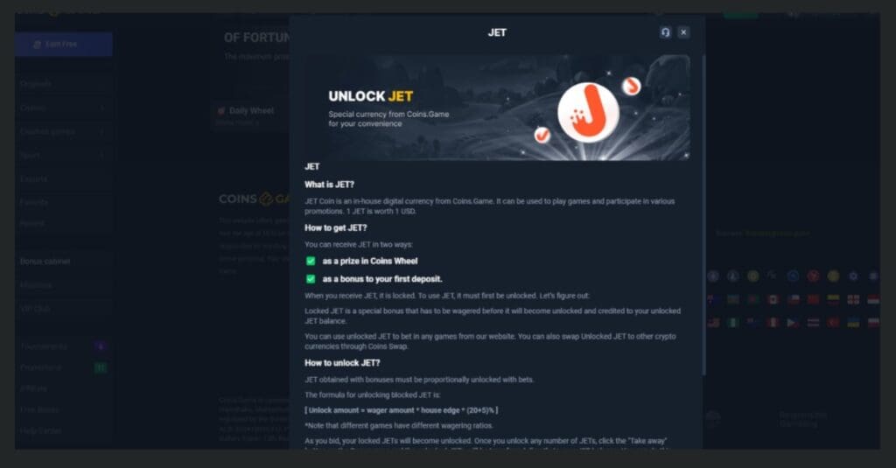The height and width of the screenshot is (468, 896).
Task: Click the Daily Wheel icon
Action: pos(221,111)
